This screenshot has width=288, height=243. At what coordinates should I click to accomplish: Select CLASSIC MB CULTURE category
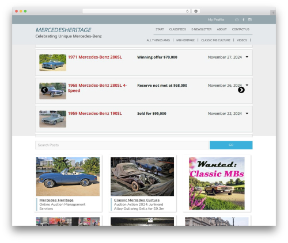coord(215,40)
